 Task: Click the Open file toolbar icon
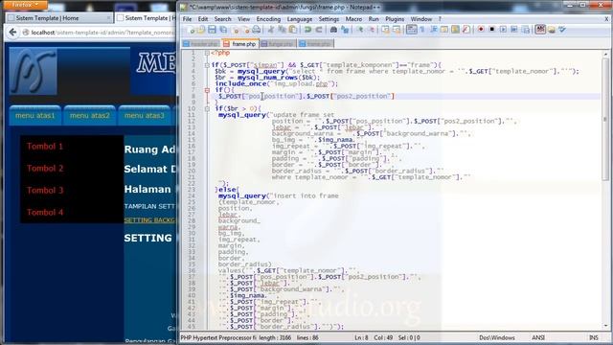201,30
